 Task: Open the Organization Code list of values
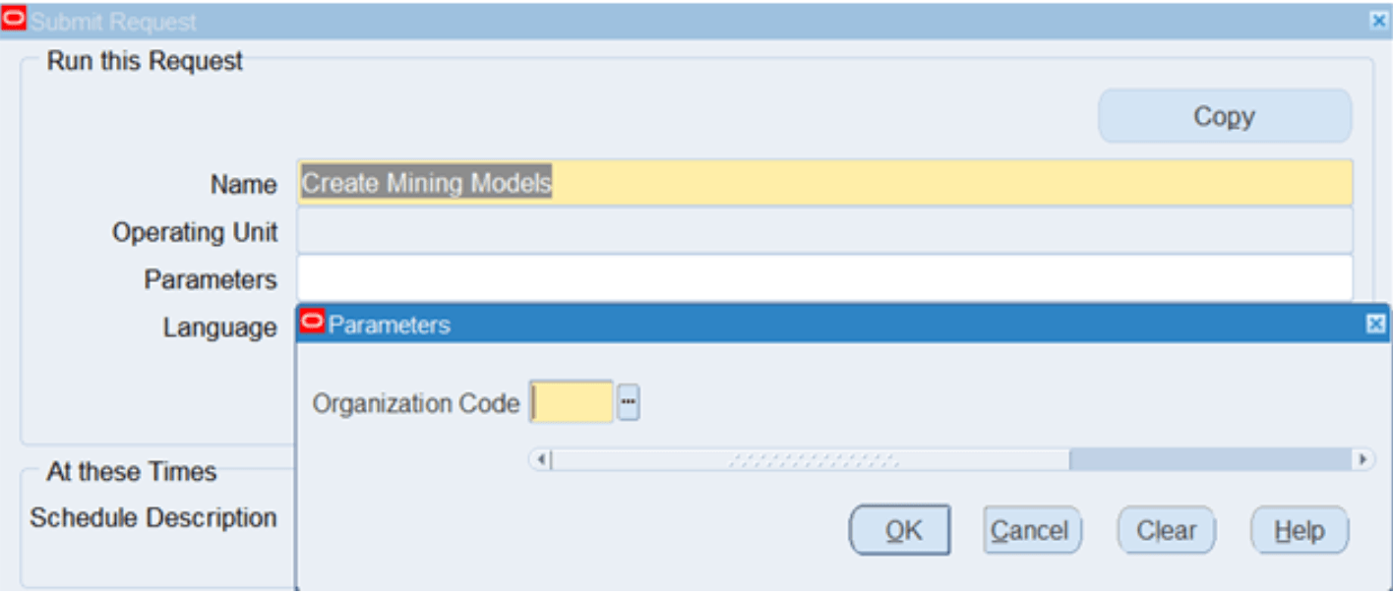point(628,401)
